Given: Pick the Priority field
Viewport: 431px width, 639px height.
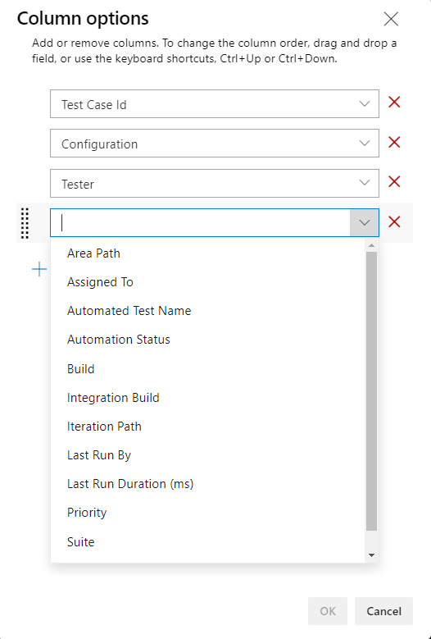Looking at the screenshot, I should [x=208, y=513].
